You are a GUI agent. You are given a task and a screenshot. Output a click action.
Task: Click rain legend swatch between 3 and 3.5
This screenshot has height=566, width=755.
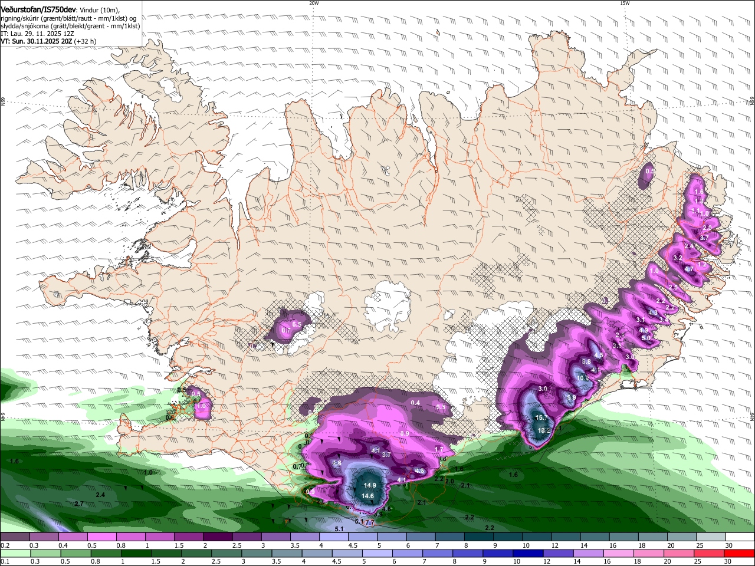(257, 553)
